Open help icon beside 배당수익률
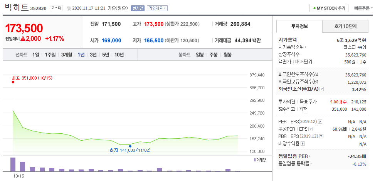This screenshot has height=181, width=375. [x=303, y=144]
